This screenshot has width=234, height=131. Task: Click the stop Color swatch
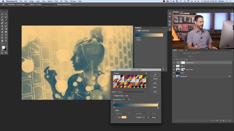coord(124,117)
